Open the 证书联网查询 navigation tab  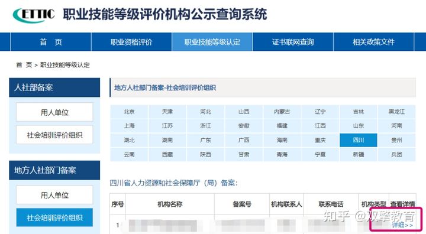(x=293, y=42)
